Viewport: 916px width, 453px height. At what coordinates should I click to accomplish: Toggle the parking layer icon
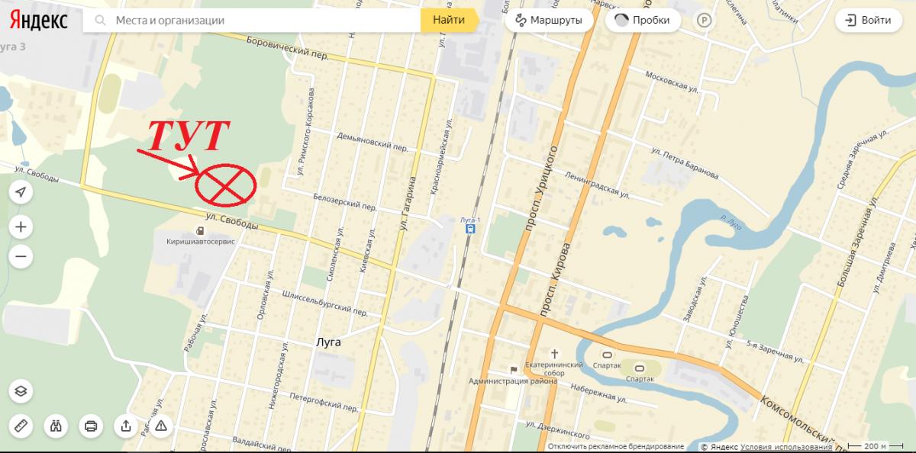pyautogui.click(x=704, y=21)
